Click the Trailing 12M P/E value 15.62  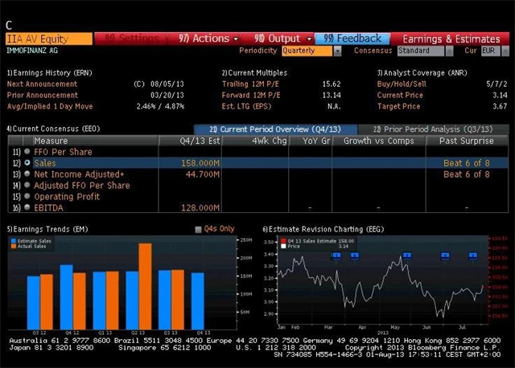pyautogui.click(x=331, y=84)
